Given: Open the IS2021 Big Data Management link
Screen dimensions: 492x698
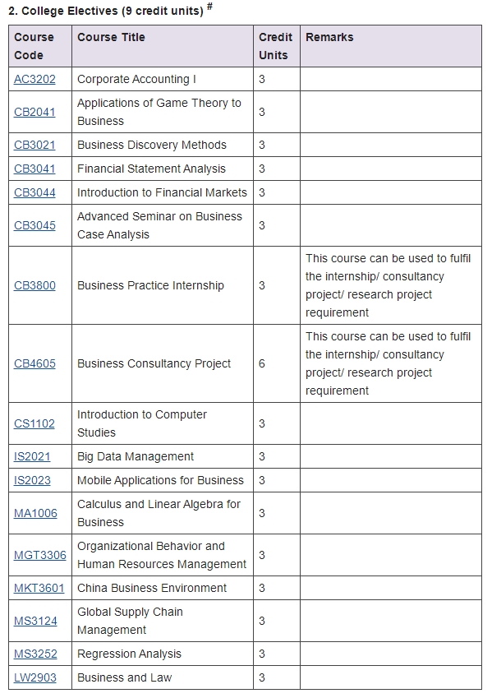Looking at the screenshot, I should [32, 457].
